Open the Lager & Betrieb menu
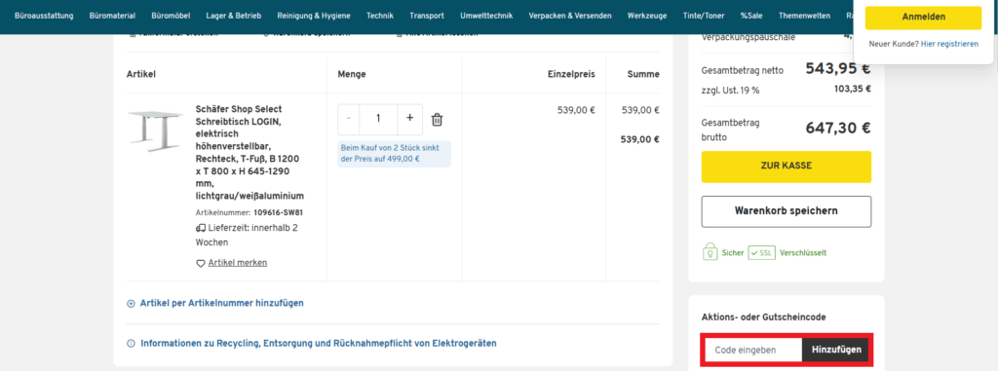The height and width of the screenshot is (371, 998). (234, 16)
